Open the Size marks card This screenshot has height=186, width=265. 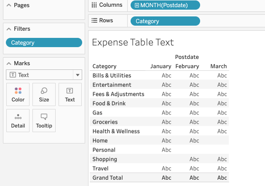point(44,95)
